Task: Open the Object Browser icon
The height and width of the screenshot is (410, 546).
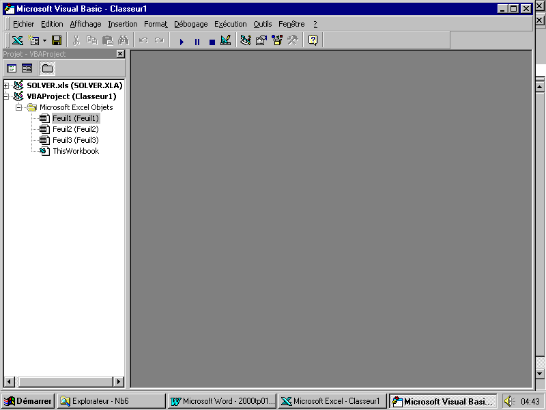Action: point(277,40)
